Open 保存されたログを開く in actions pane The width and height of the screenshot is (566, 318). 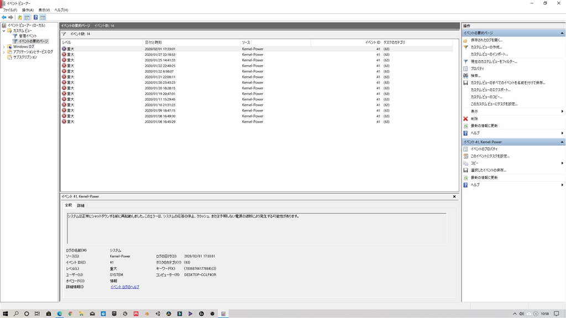coord(486,40)
